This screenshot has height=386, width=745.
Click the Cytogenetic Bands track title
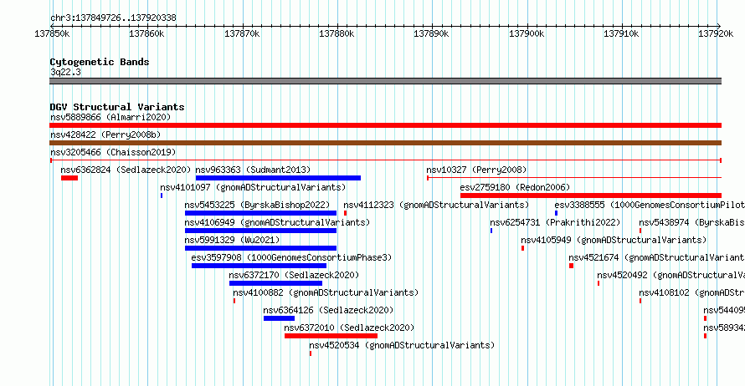coord(100,62)
